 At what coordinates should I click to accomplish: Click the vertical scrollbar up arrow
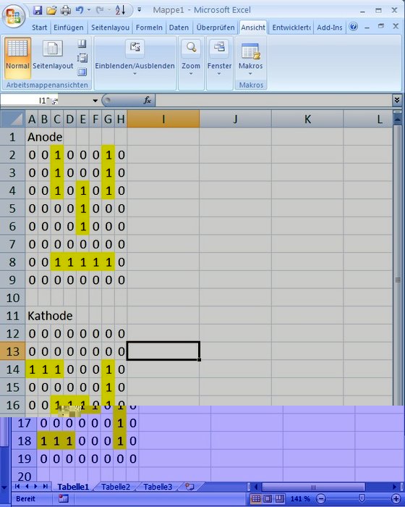[x=398, y=119]
